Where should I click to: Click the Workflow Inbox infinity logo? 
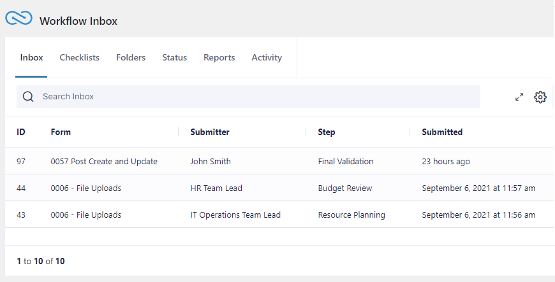coord(18,19)
